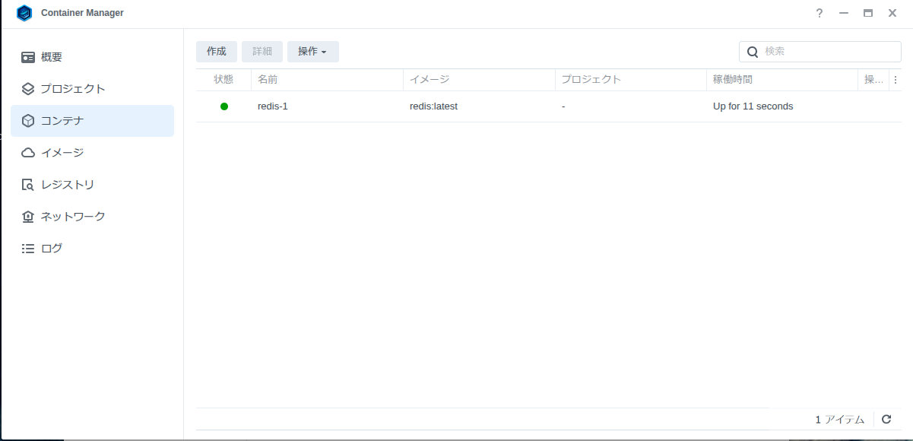
Task: Maximize the Container Manager window
Action: point(868,13)
